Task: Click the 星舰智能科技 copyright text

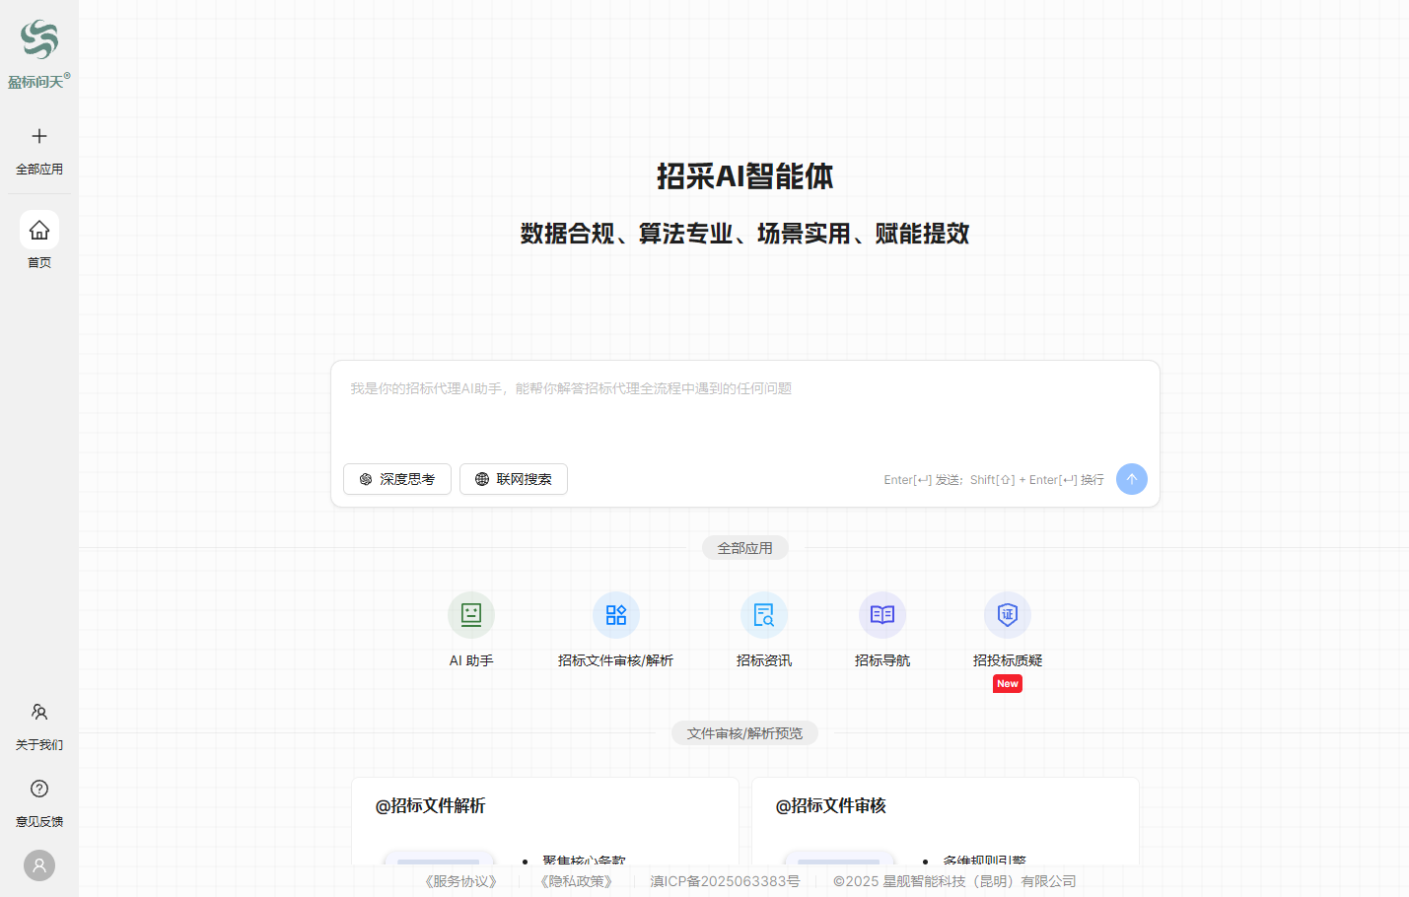Action: click(x=954, y=881)
